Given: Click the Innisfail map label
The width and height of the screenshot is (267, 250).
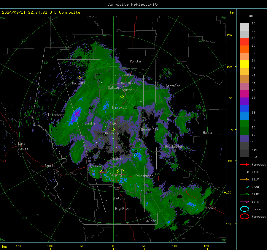Looking at the screenshot, I should click(120, 108).
